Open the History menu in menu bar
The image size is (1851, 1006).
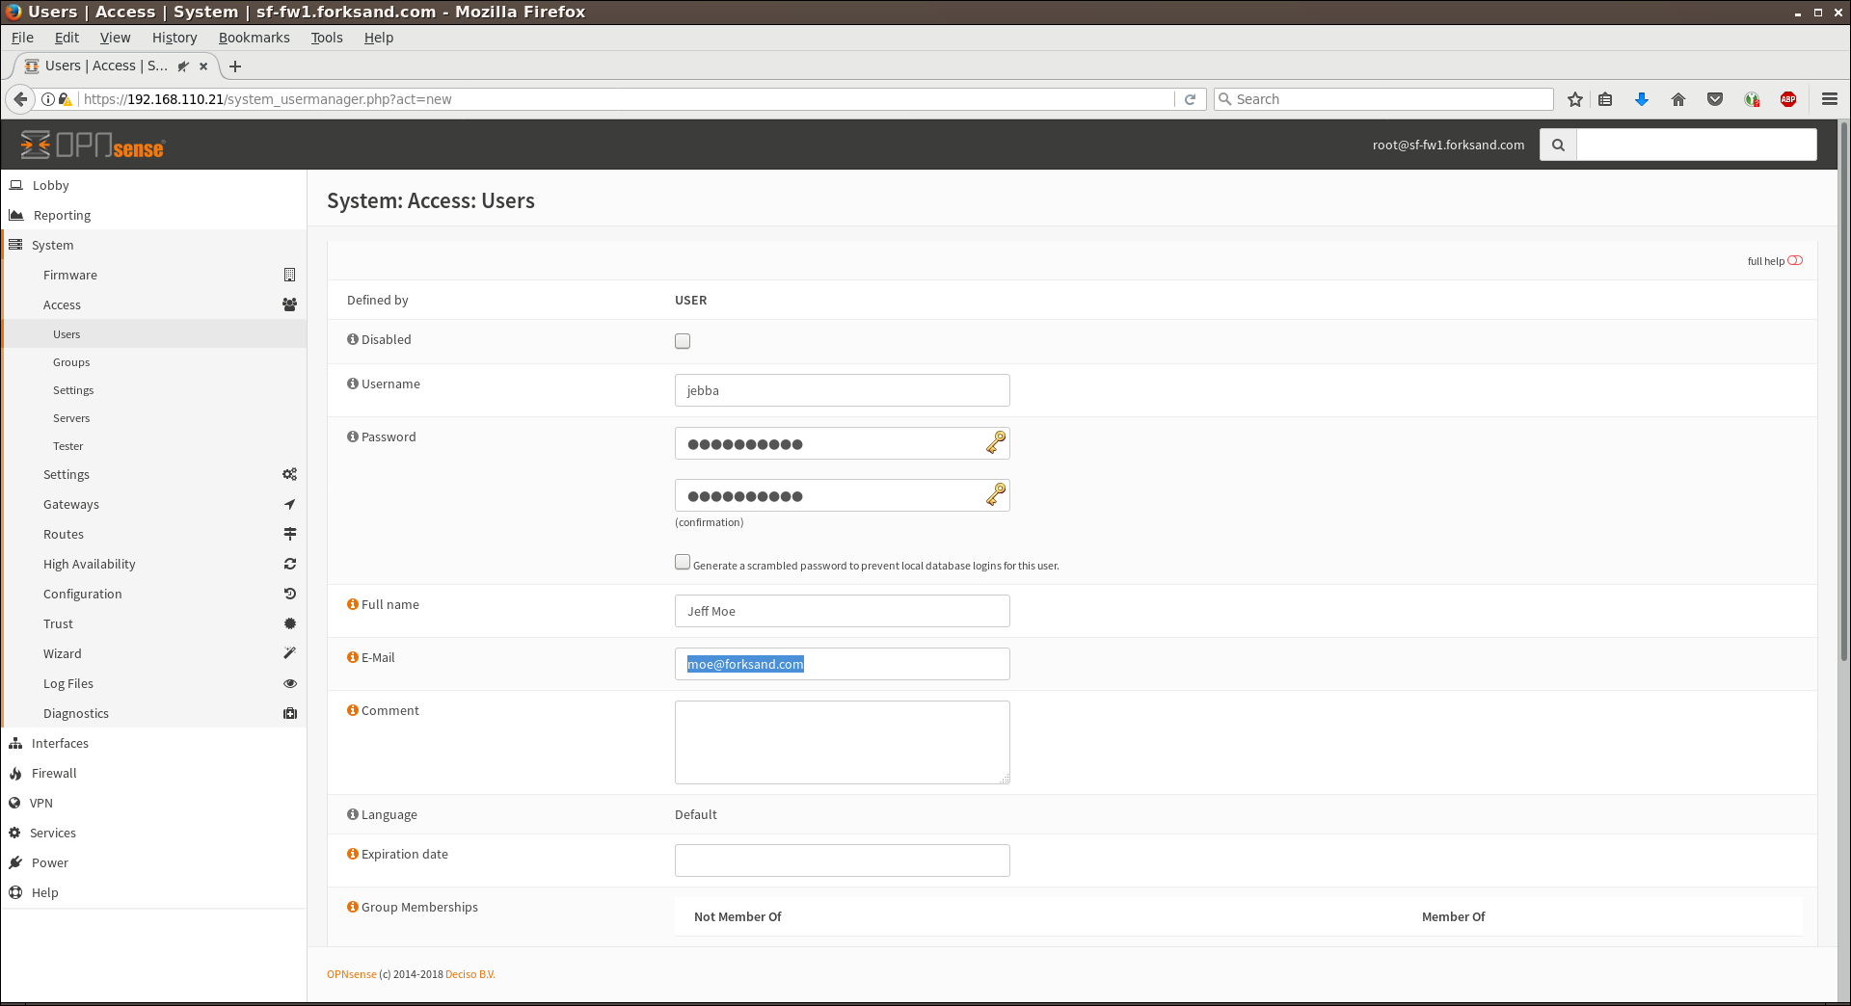[x=174, y=38]
